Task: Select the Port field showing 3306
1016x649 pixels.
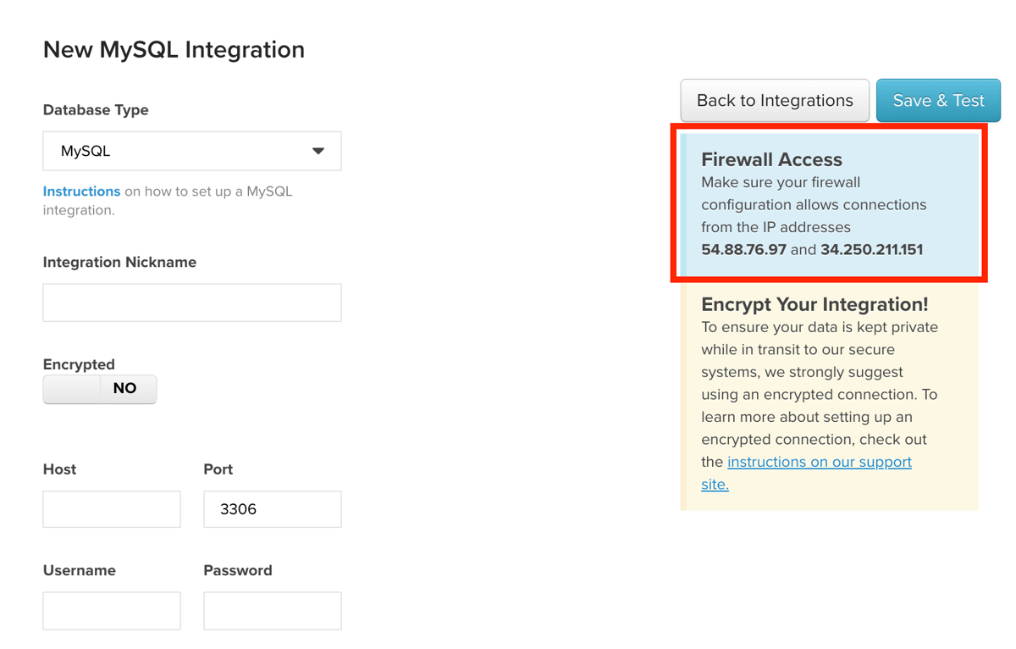Action: pos(272,508)
